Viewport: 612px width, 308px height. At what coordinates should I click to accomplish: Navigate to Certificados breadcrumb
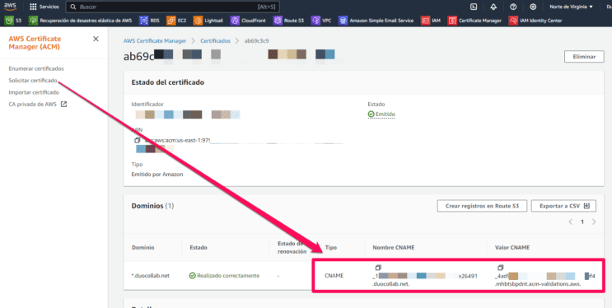click(x=216, y=40)
